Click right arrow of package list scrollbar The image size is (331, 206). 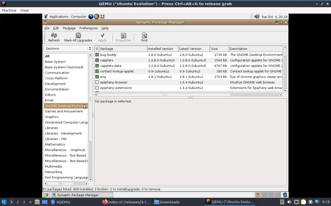(281, 95)
